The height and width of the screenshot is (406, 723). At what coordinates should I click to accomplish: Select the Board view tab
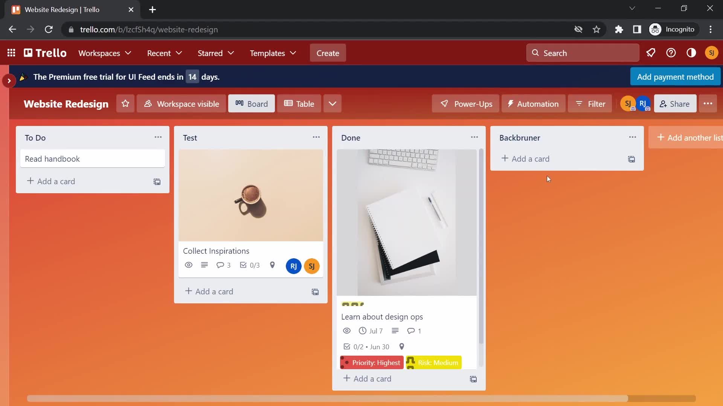coord(251,104)
